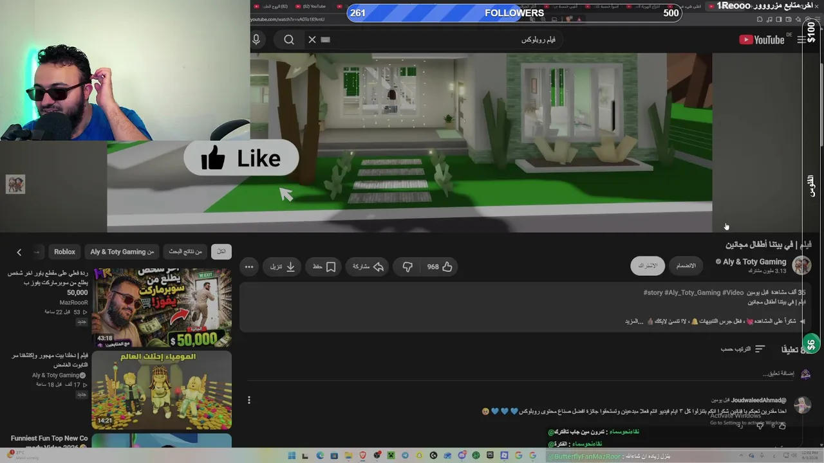
Task: Click the magnifier search icon
Action: pyautogui.click(x=289, y=40)
